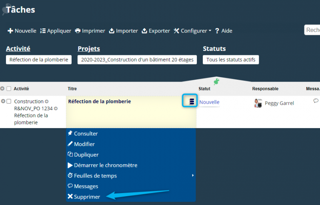This screenshot has width=320, height=205.
Task: Click the green pushpin icon
Action: click(216, 81)
